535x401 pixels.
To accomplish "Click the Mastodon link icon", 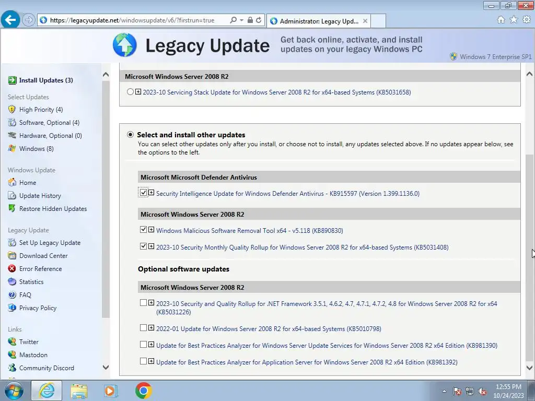I will coord(12,355).
